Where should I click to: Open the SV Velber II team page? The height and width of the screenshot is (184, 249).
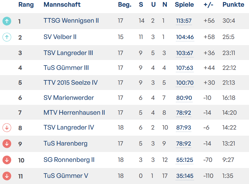point(60,37)
